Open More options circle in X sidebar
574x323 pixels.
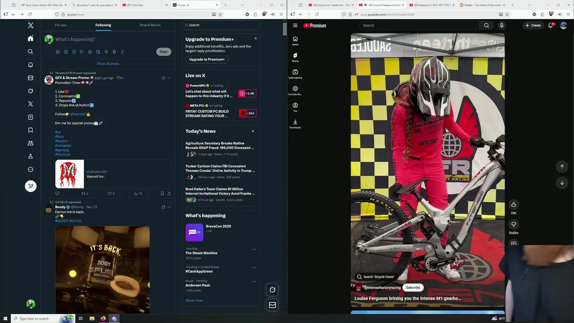click(30, 169)
